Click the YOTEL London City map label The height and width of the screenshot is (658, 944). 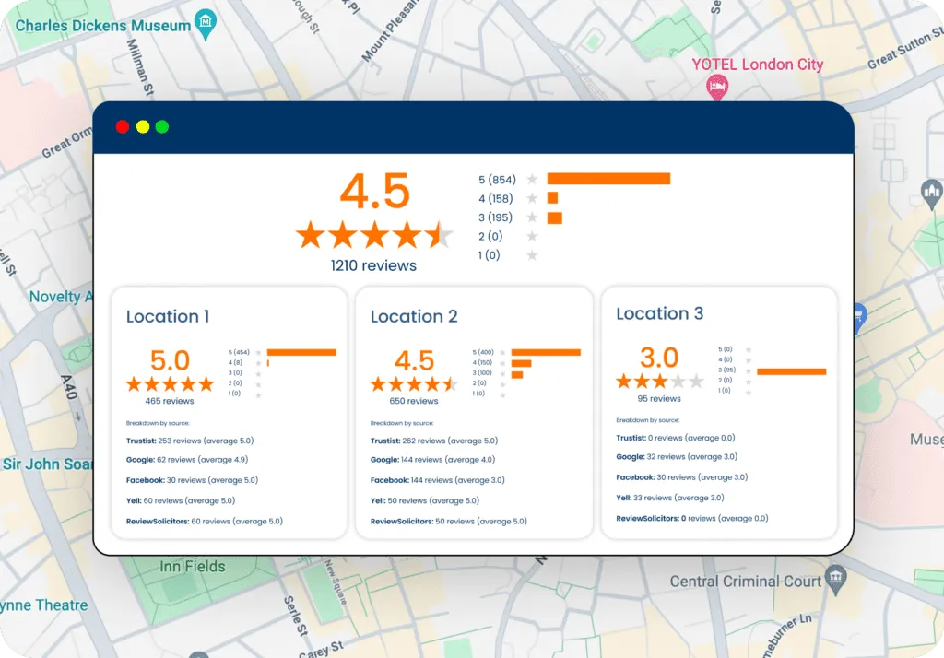click(758, 65)
